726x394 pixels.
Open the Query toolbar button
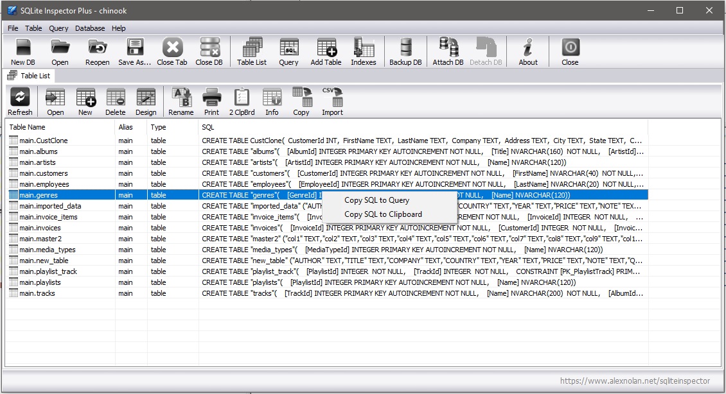[288, 51]
